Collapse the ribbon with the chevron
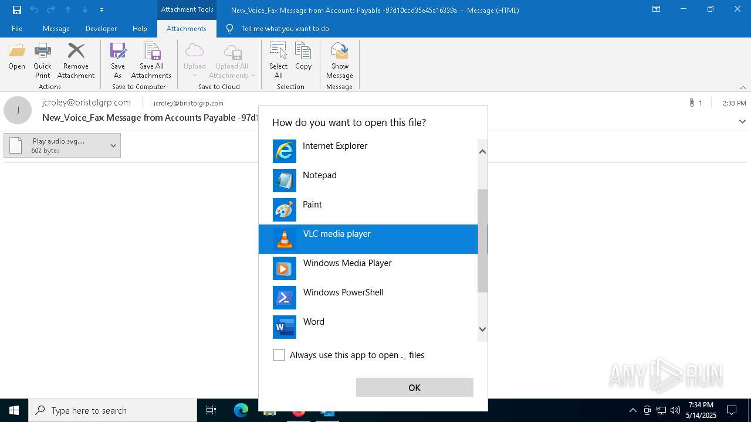The height and width of the screenshot is (422, 751). (743, 87)
